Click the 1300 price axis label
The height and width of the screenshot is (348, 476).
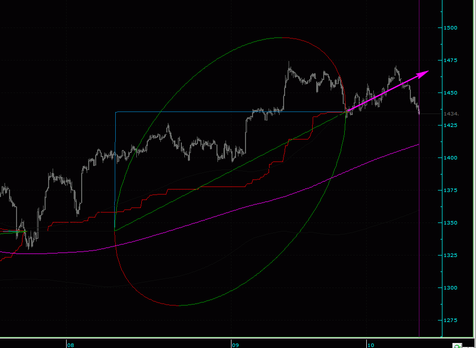pos(450,287)
